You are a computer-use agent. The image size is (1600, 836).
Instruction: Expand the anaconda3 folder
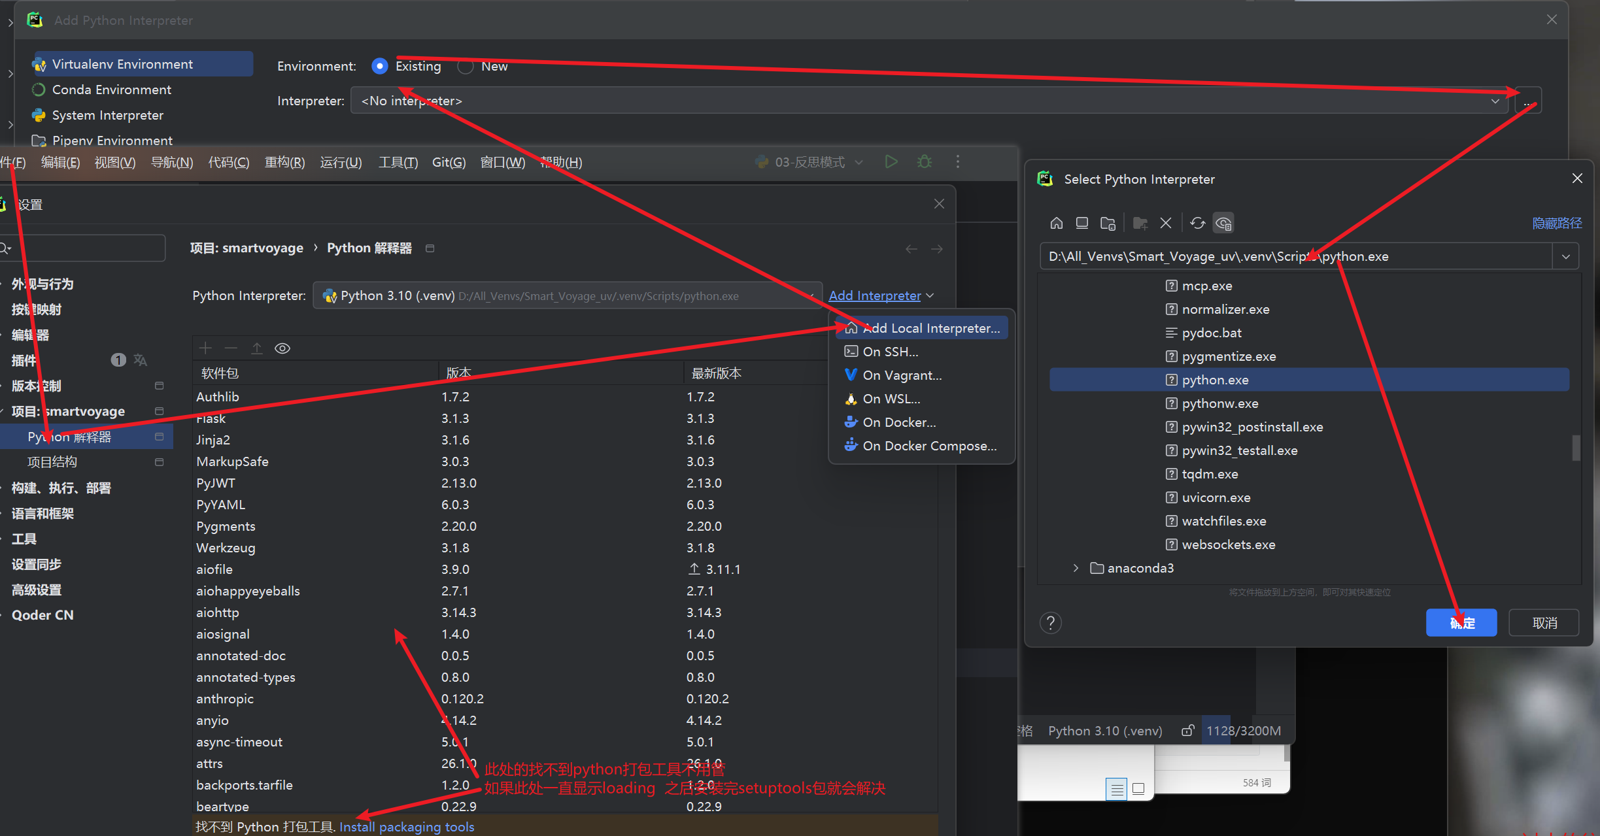[x=1076, y=568]
